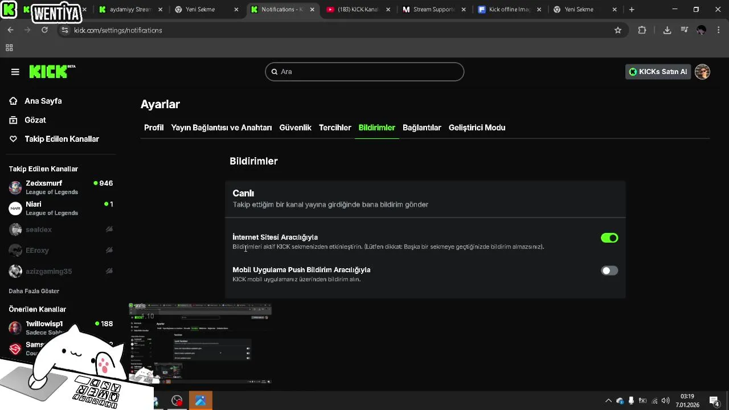Disable İnternet Sitesi Aracılığıyla notifications toggle
729x410 pixels.
609,238
